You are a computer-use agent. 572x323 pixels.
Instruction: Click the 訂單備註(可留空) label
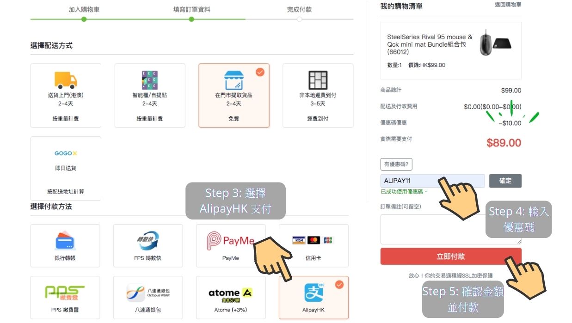(401, 207)
